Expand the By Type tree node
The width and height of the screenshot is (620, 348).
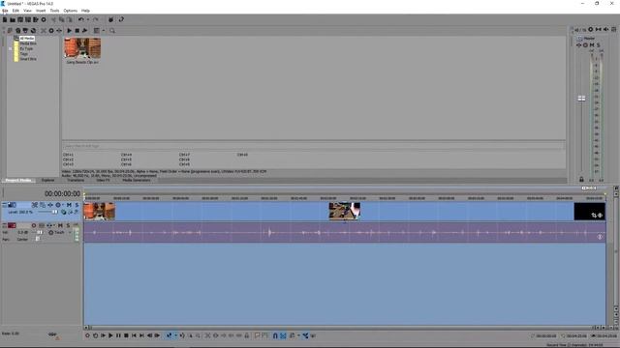(11, 48)
